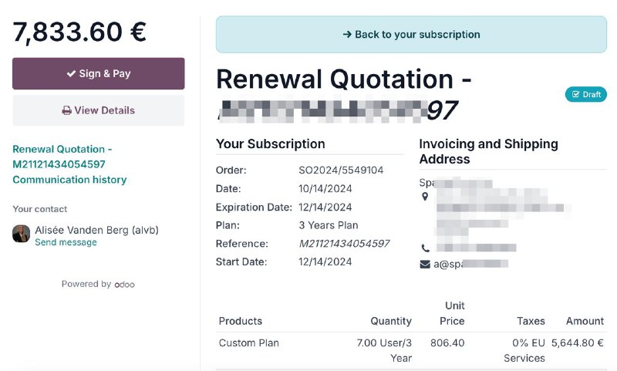Click Alisée Vanden Berg's avatar photo
Viewport: 617px width, 371px height.
pos(22,234)
